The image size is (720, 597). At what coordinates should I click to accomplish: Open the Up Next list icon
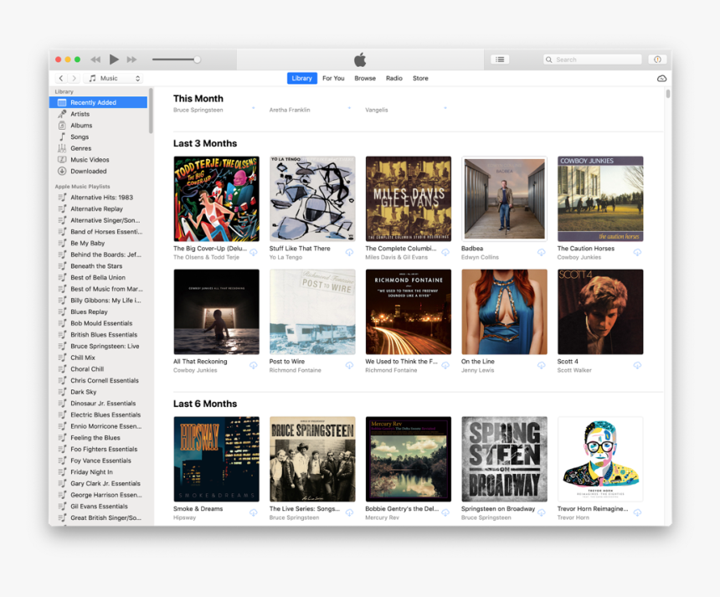[x=500, y=59]
